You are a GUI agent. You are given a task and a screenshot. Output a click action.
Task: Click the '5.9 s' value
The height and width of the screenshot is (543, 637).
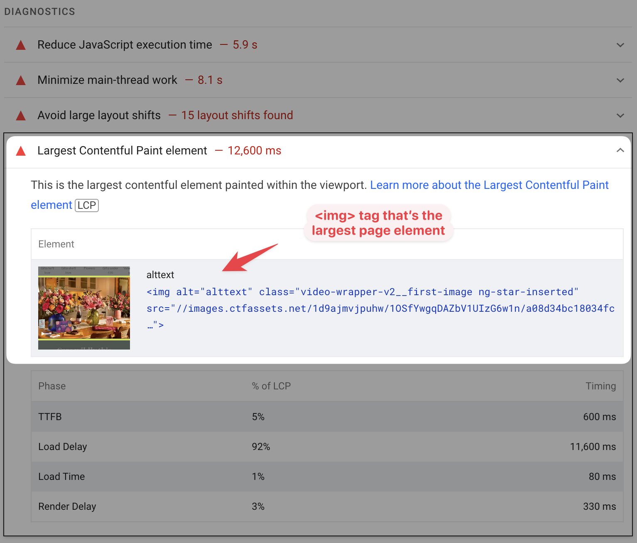(x=245, y=45)
